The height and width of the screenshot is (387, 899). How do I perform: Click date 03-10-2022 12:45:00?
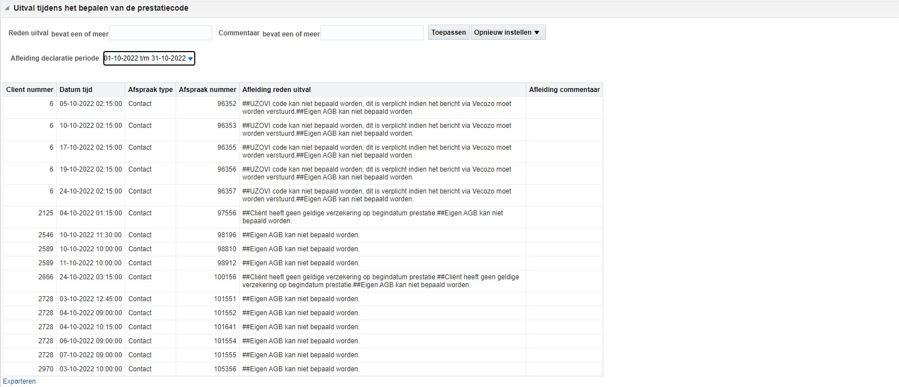point(91,299)
